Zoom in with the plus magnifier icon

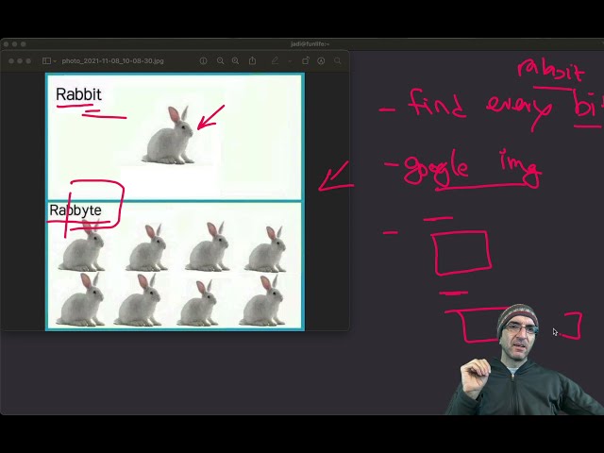tap(235, 60)
